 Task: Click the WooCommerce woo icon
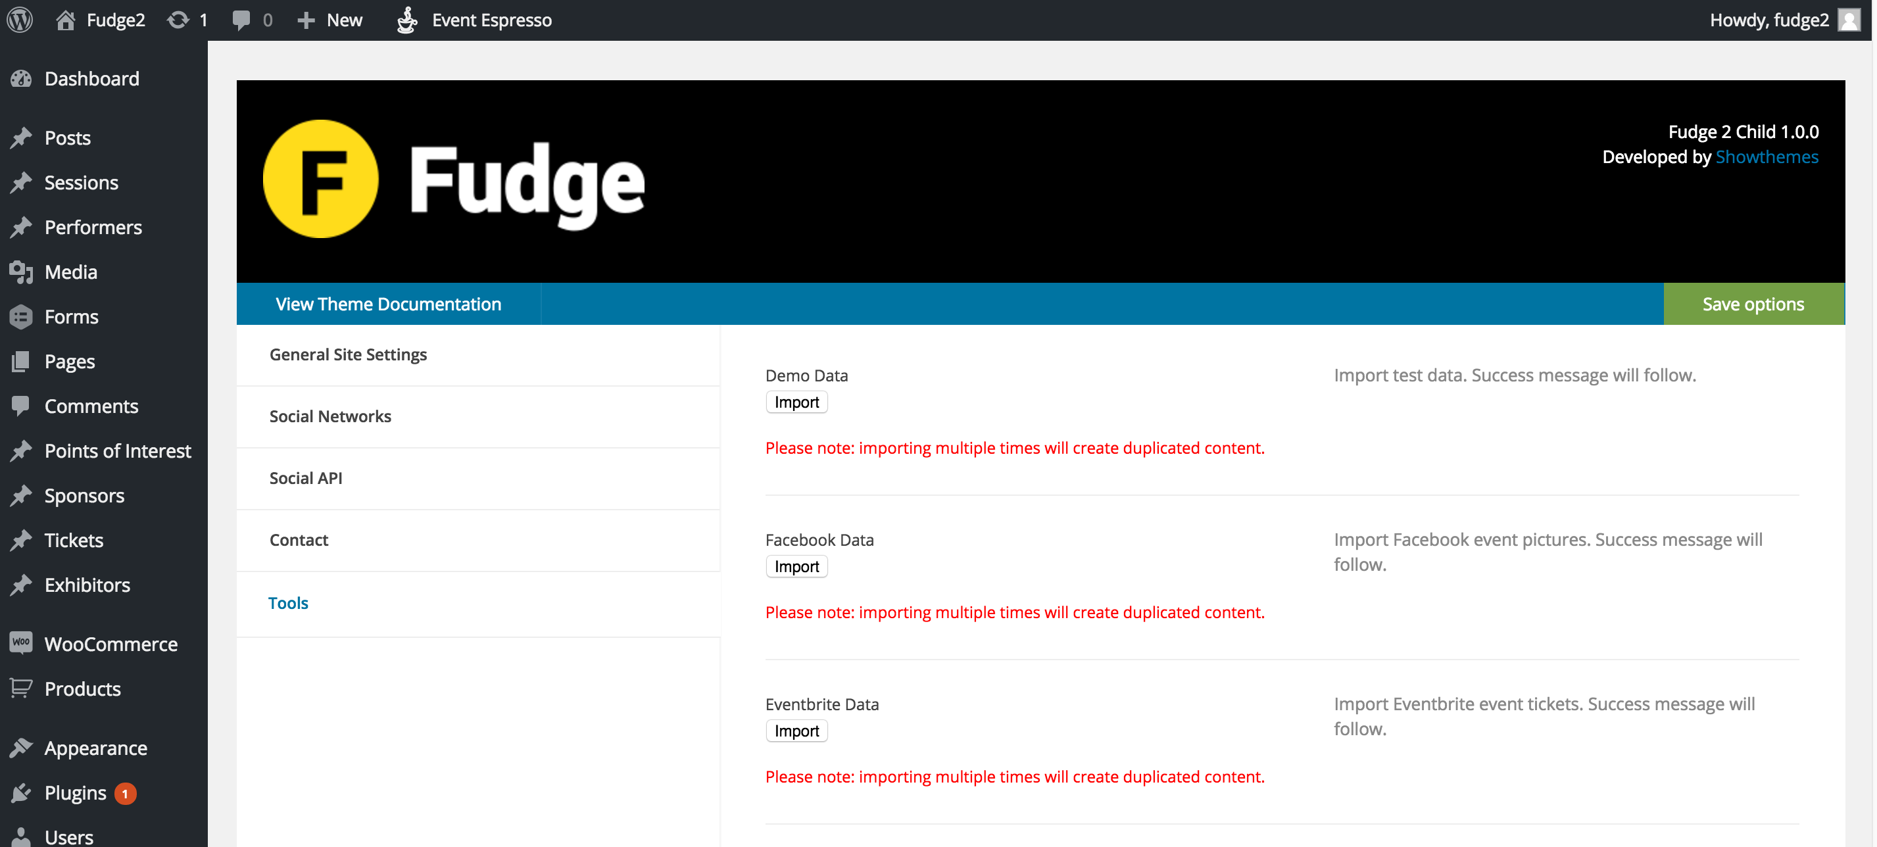[21, 643]
